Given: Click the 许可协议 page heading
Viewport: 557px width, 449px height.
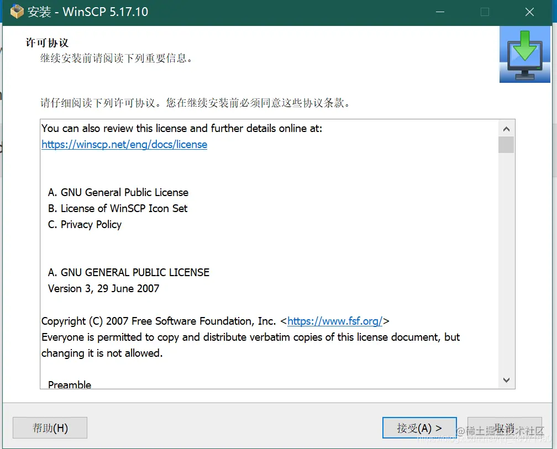Looking at the screenshot, I should [47, 43].
